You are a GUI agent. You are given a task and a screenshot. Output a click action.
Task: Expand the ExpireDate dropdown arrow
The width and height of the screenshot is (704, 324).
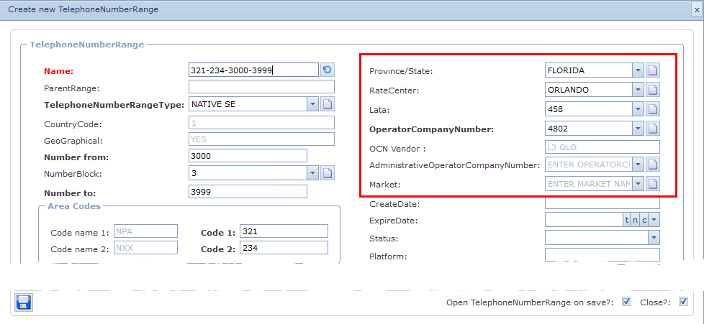click(x=654, y=220)
